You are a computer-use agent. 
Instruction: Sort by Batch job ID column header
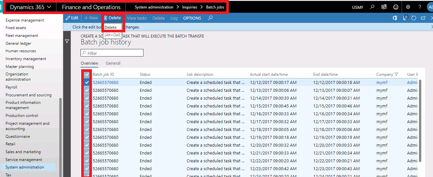click(x=103, y=74)
